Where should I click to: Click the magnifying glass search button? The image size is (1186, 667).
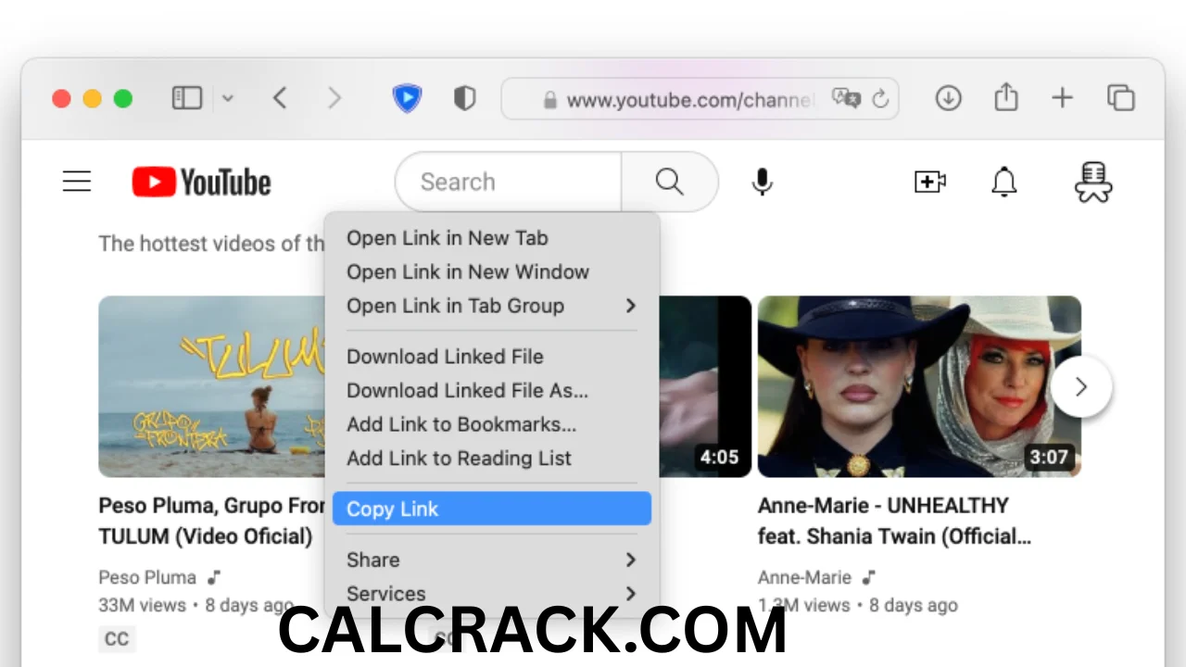click(x=669, y=182)
